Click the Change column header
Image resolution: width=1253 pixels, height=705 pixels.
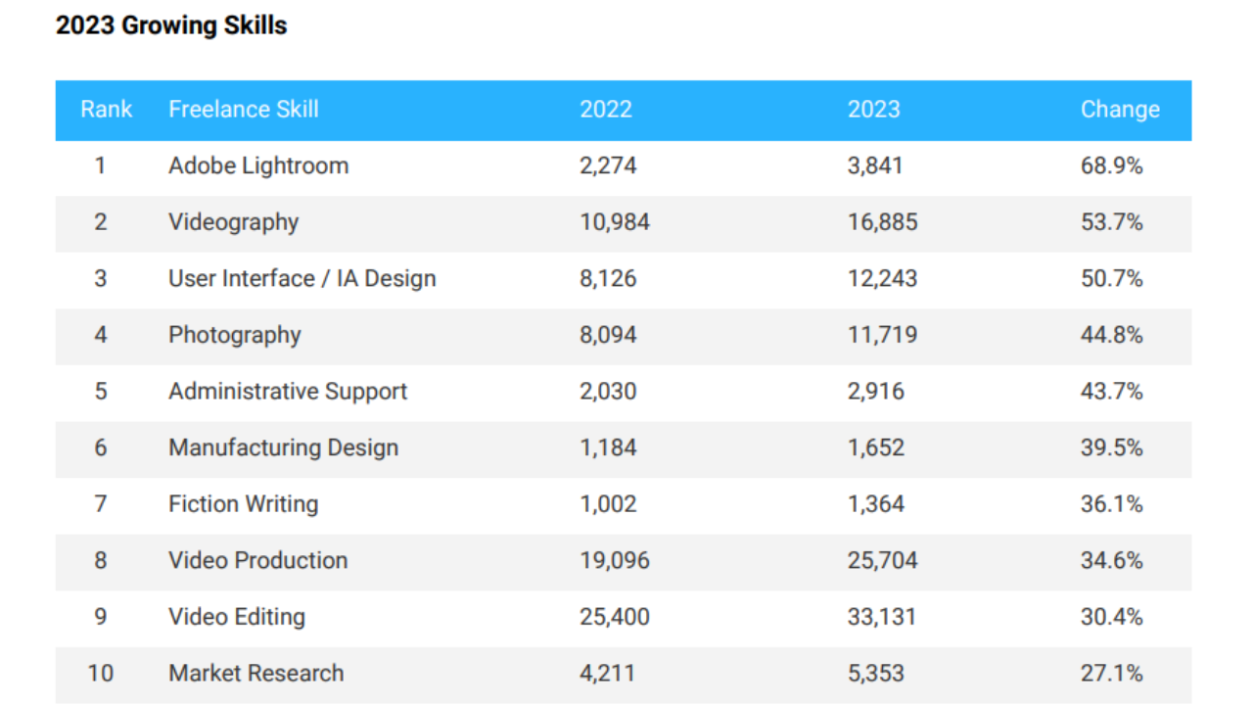coord(1120,110)
